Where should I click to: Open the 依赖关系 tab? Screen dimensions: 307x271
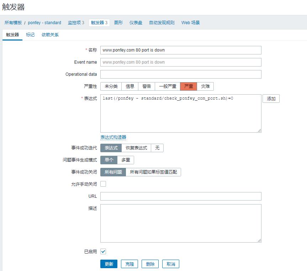tap(50, 35)
